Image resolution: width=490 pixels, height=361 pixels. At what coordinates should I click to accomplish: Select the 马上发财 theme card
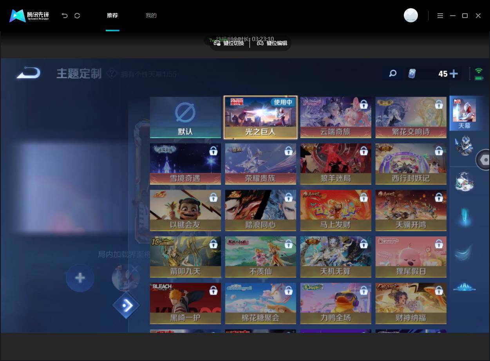coord(336,210)
